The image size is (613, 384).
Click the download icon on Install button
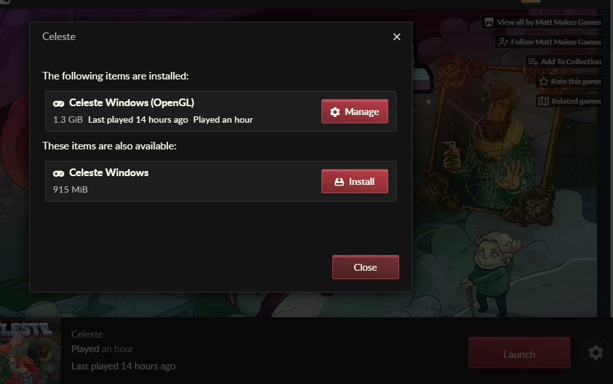tap(339, 182)
